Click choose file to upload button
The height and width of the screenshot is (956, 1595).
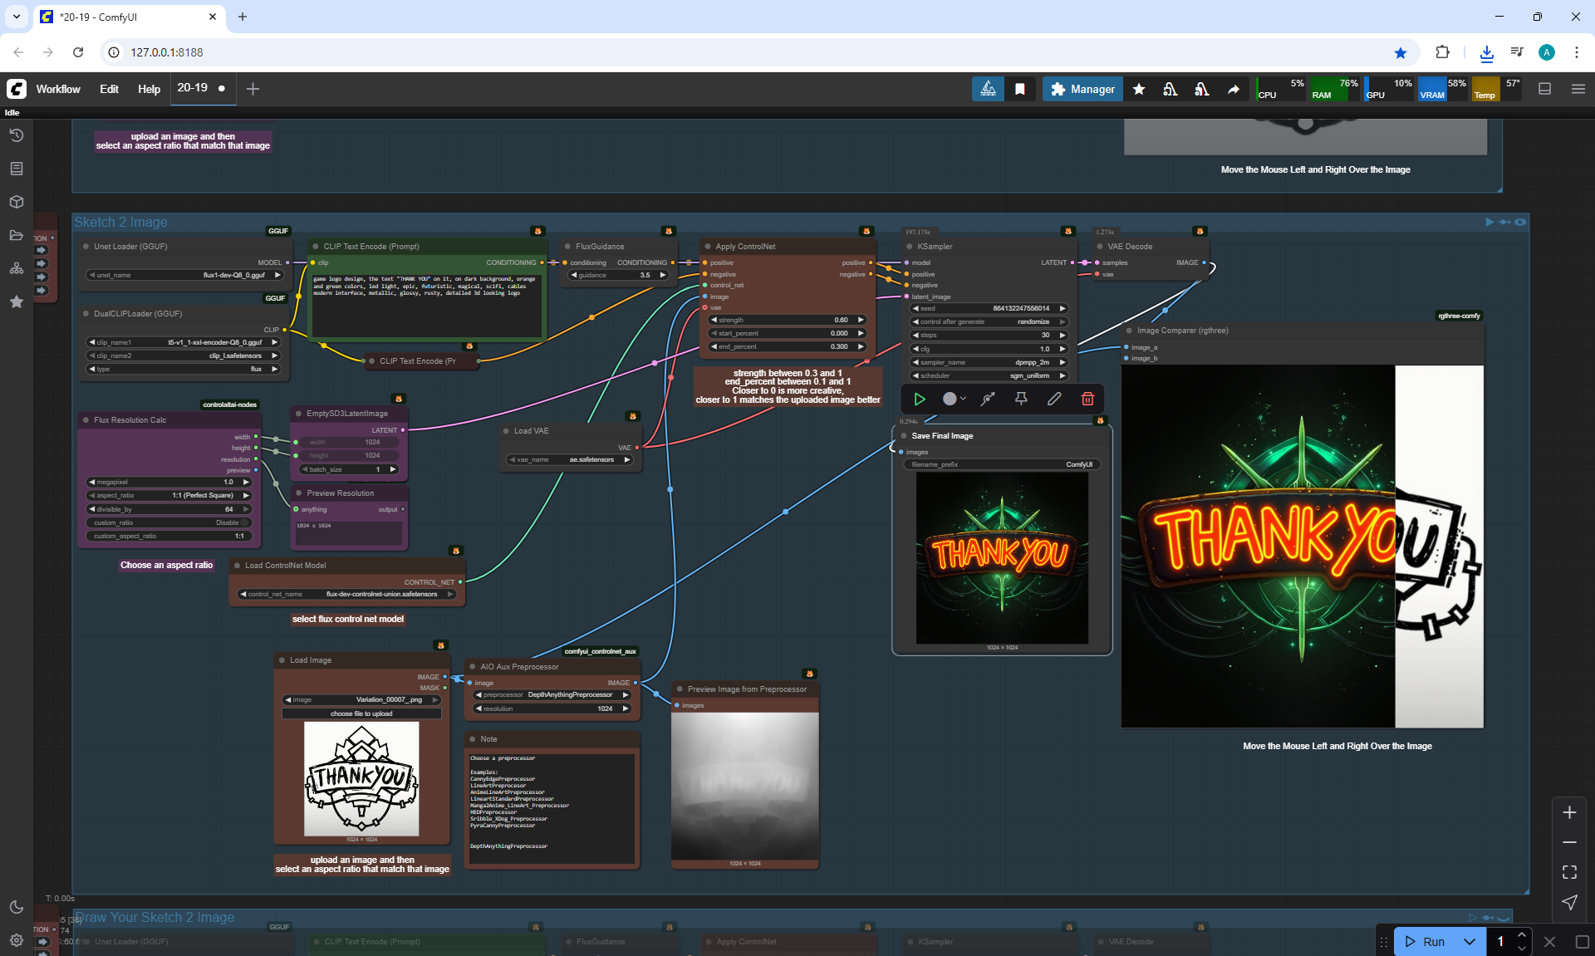[361, 713]
